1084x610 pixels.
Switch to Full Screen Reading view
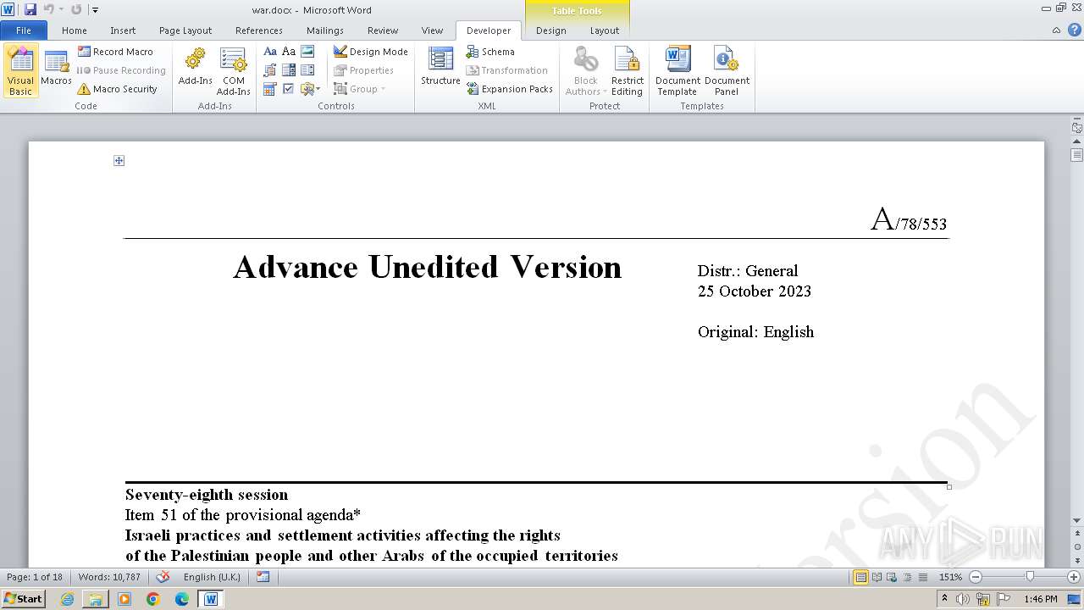pos(877,577)
